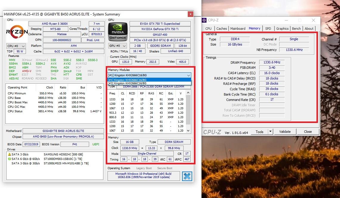Click the Validate button in CPU-Z
Screen dimensions: 340x198
[x=285, y=132]
